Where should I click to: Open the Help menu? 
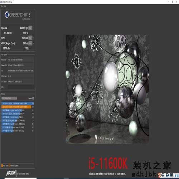coord(5,6)
